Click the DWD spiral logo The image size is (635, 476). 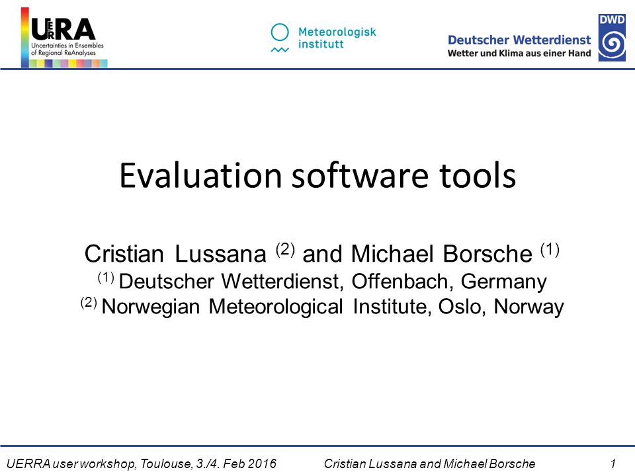tap(612, 37)
